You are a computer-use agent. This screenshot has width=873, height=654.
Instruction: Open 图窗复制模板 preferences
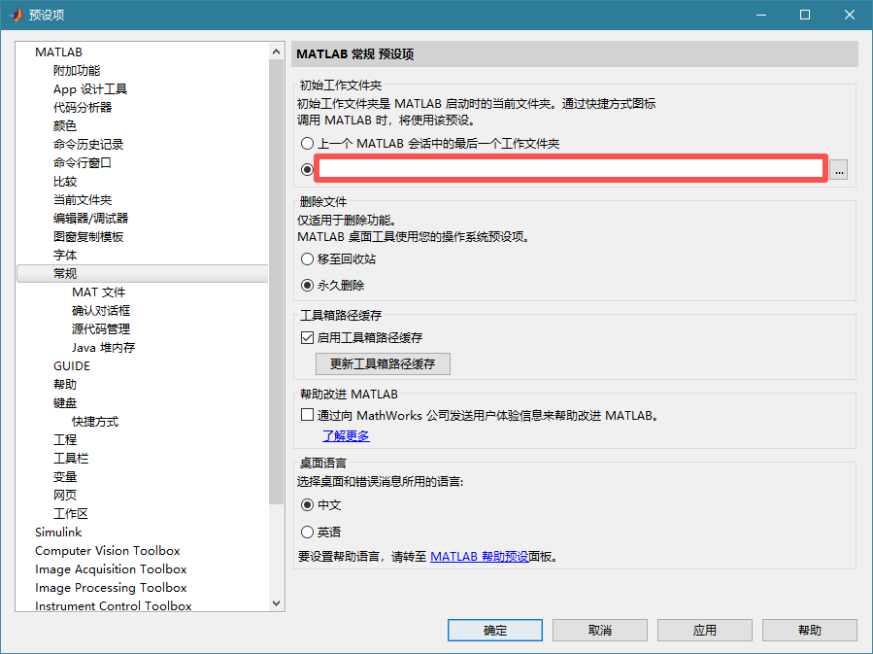tap(88, 237)
